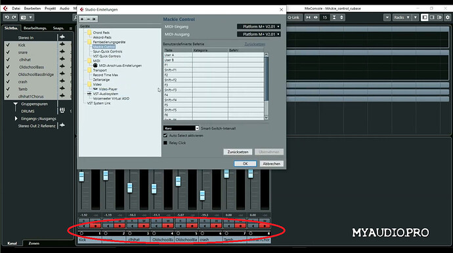Image resolution: width=453 pixels, height=253 pixels.
Task: Click the hourglass zoom icon next to 15
Action: 334,18
